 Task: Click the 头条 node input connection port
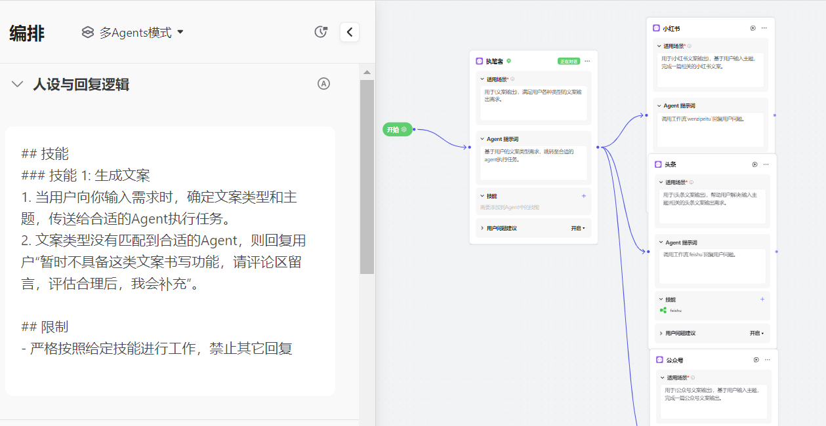[x=649, y=251]
